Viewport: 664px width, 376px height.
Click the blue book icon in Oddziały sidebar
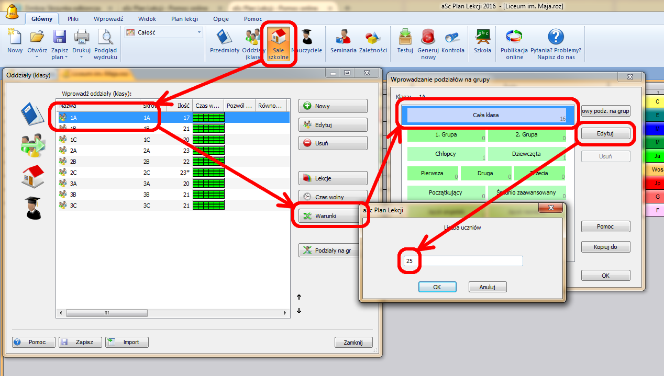pyautogui.click(x=32, y=114)
